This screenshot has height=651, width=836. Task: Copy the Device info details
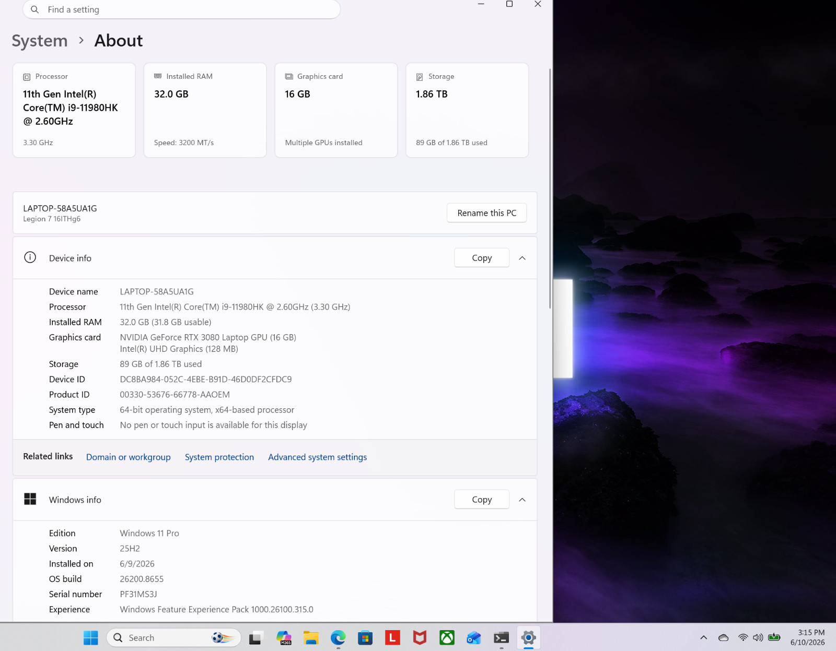point(482,258)
